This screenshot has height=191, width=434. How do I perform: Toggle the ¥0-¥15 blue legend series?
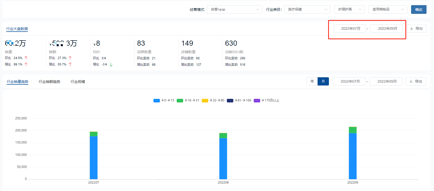point(157,101)
